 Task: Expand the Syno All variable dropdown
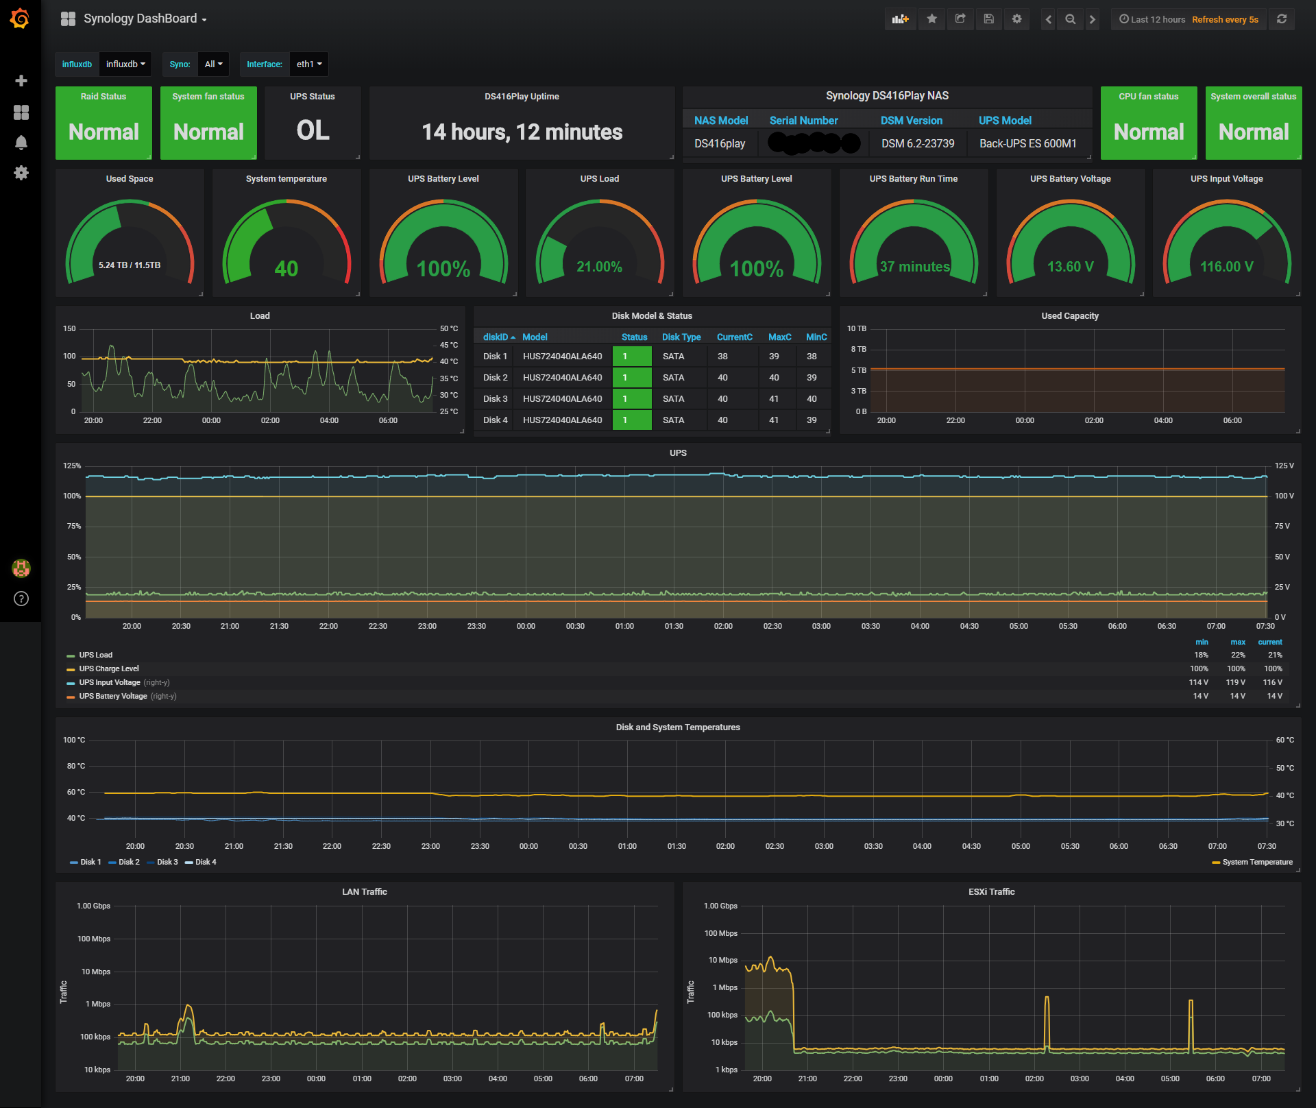[x=213, y=64]
